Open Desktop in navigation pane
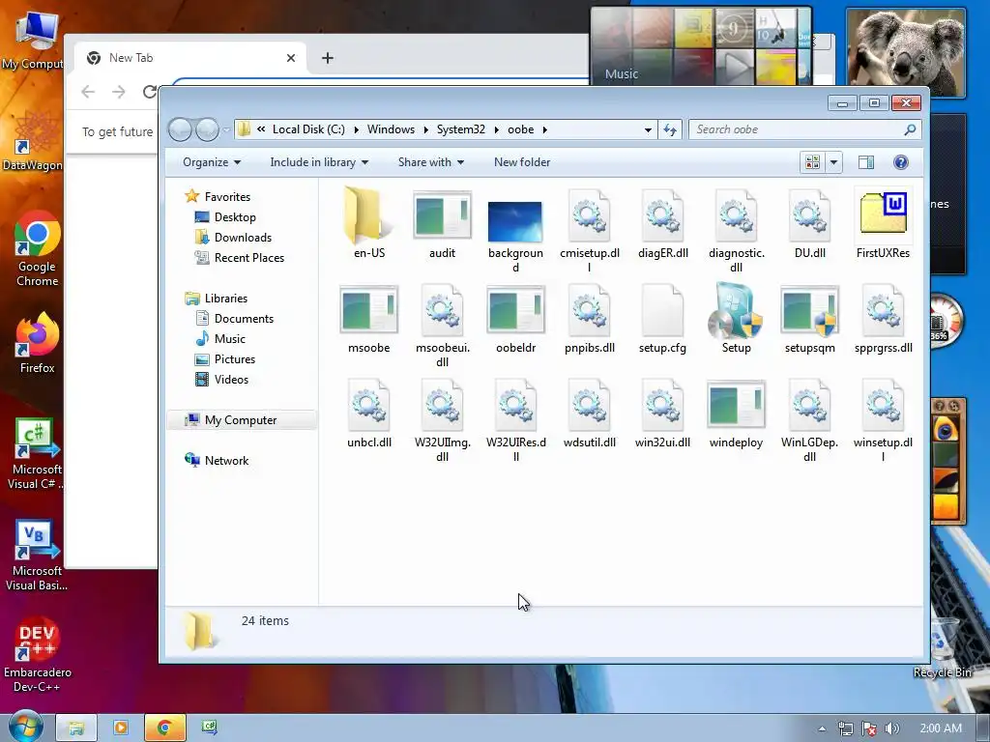990x742 pixels. tap(225, 217)
